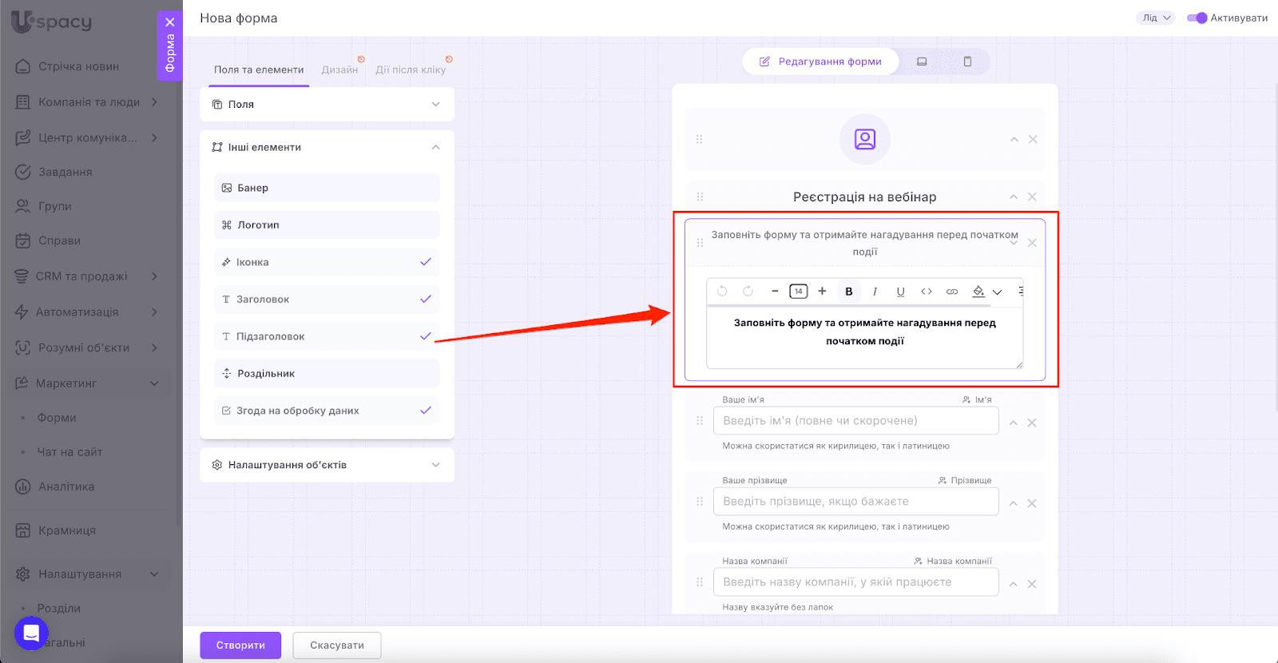Add the Банер element
The width and height of the screenshot is (1278, 663).
tap(327, 188)
